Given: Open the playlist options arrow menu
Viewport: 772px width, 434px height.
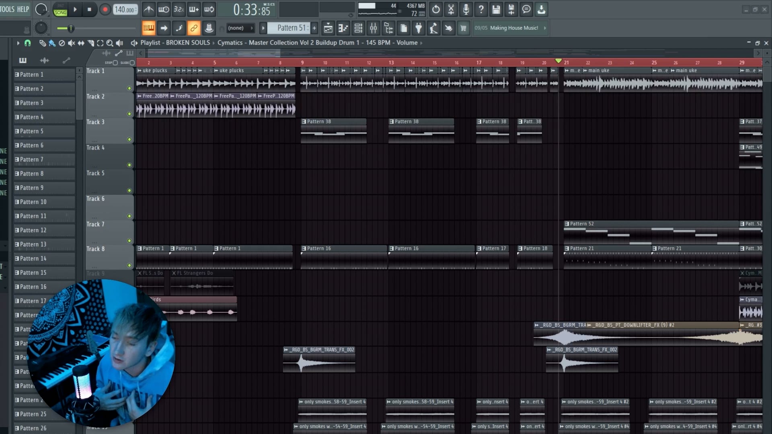Looking at the screenshot, I should coord(18,43).
